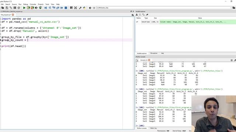Run cell and advance icon
This screenshot has width=236, height=132.
point(32,8)
